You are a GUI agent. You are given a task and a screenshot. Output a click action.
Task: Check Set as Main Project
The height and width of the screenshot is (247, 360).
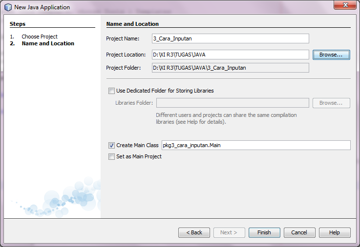tap(111, 156)
